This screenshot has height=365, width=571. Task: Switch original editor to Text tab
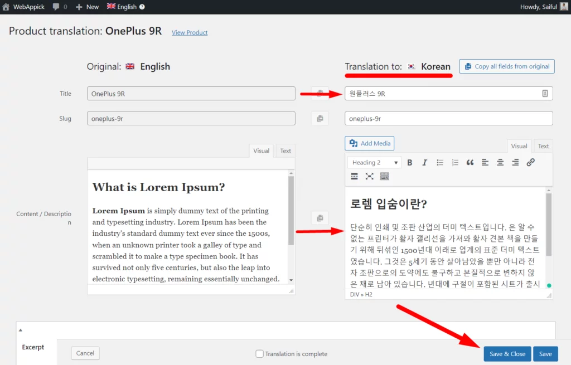click(x=285, y=150)
